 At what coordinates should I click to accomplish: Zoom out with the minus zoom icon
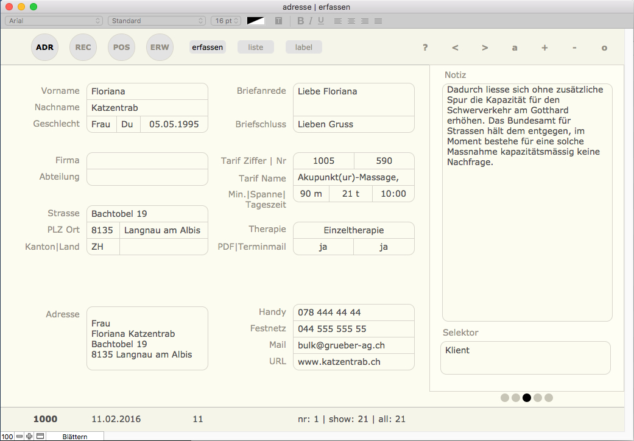[19, 436]
